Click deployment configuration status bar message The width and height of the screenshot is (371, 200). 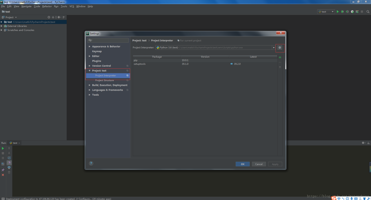point(58,199)
